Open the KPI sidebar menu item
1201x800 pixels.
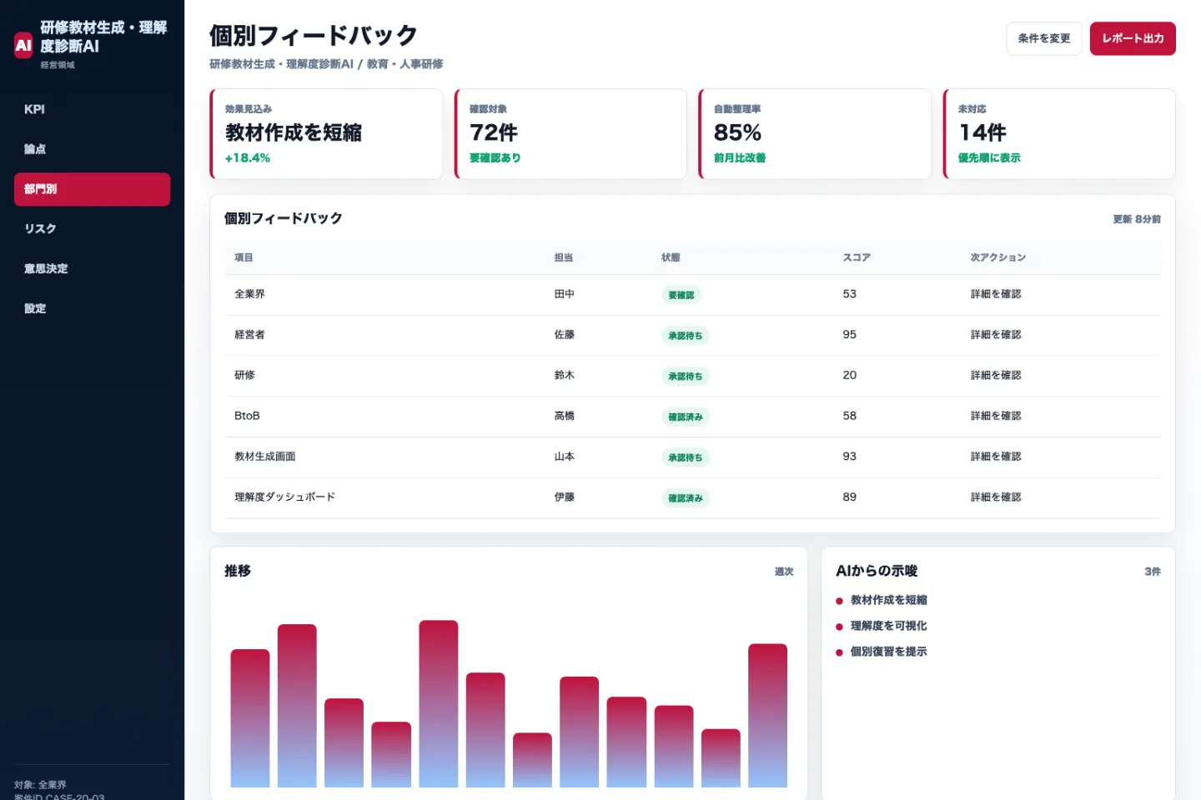pos(92,109)
